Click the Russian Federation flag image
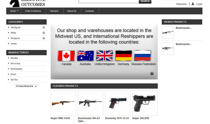 click(x=143, y=56)
